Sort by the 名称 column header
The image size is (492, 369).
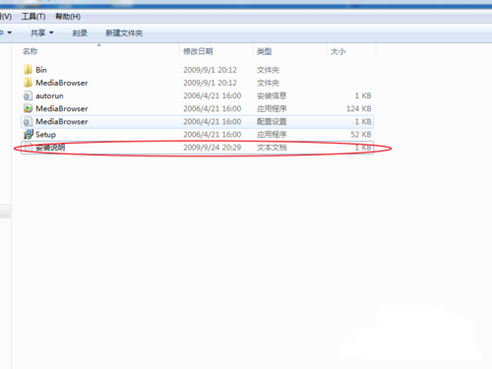point(31,51)
